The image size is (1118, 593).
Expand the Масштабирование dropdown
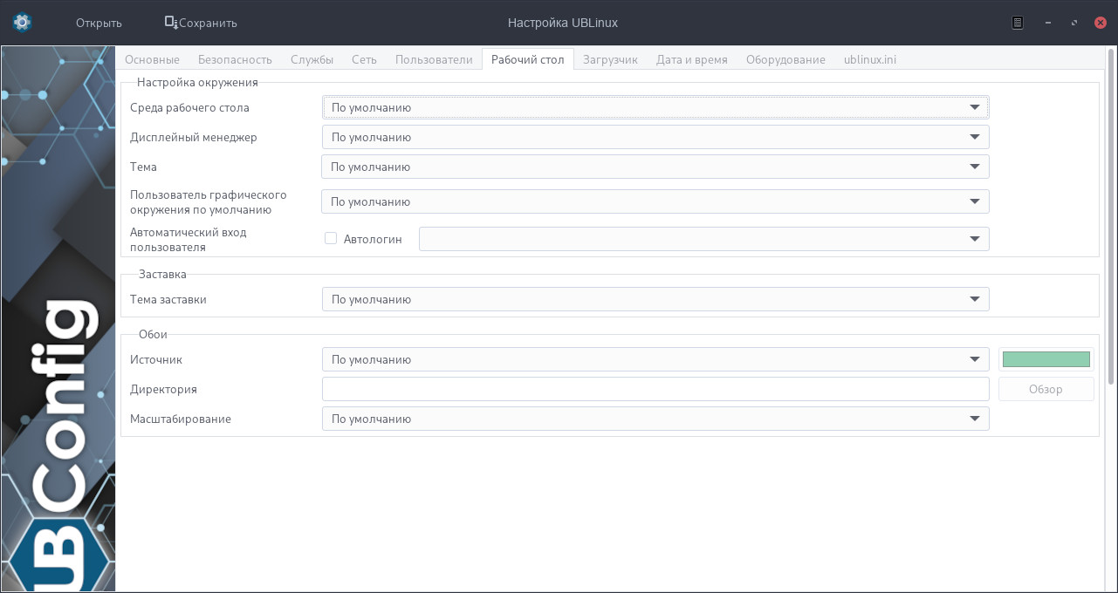655,419
